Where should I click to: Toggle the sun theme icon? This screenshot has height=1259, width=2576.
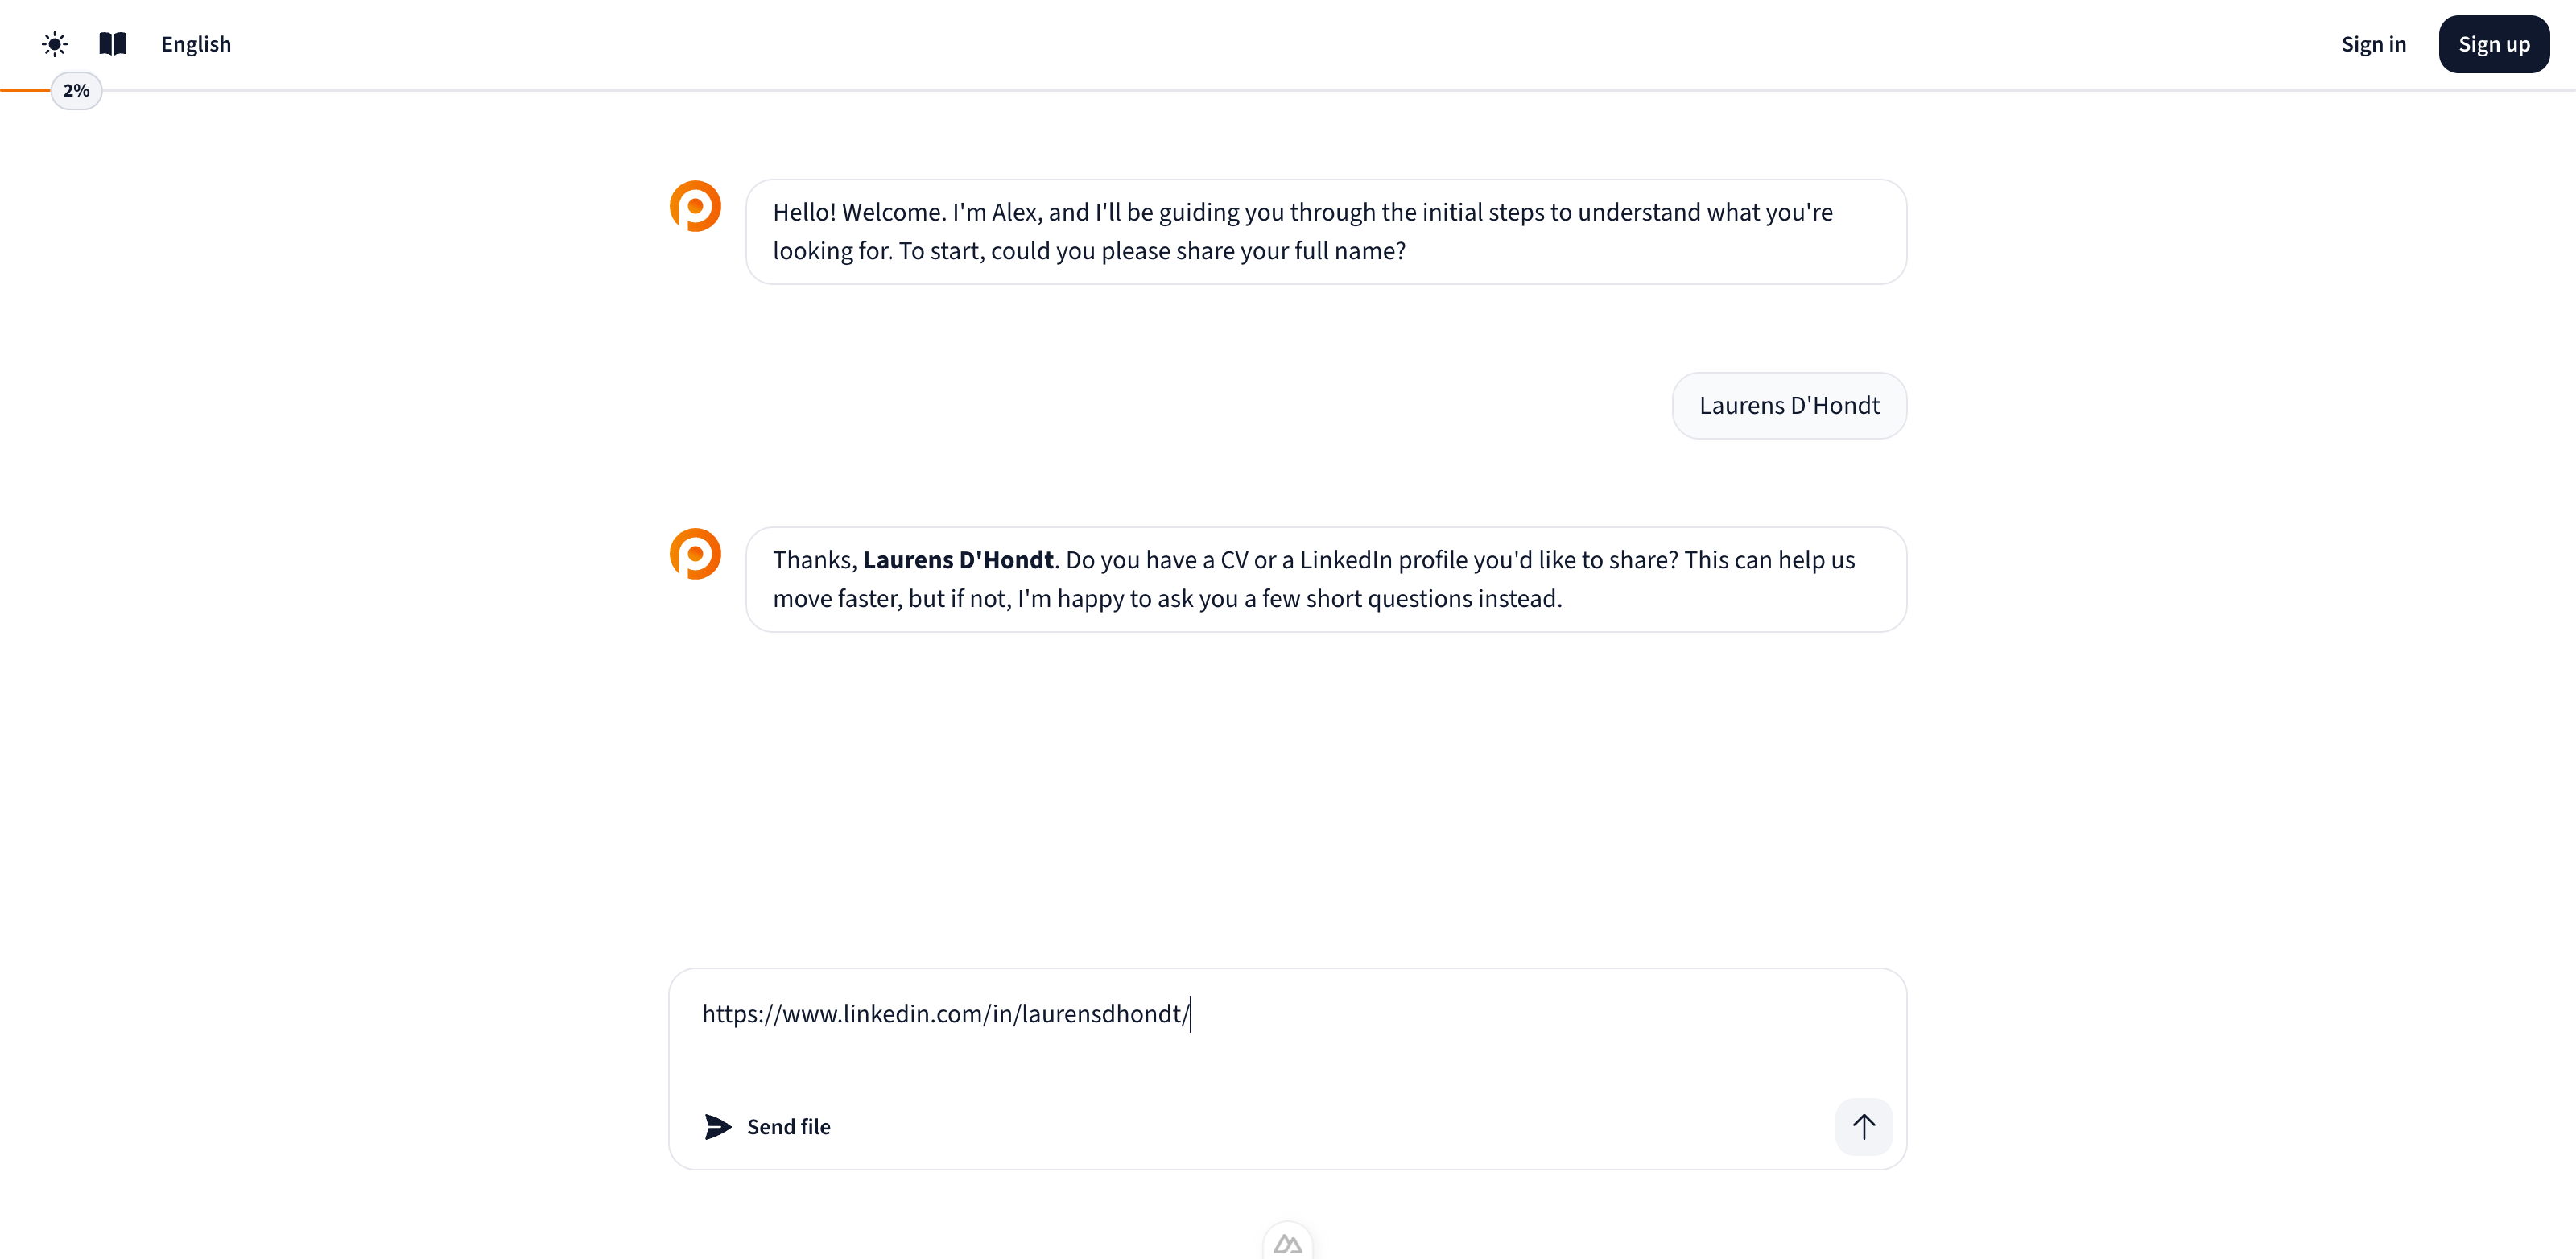[55, 44]
